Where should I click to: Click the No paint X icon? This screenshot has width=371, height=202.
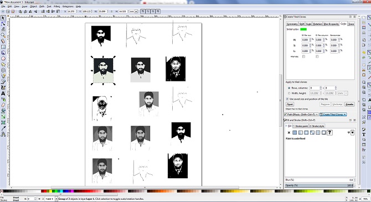(288, 132)
